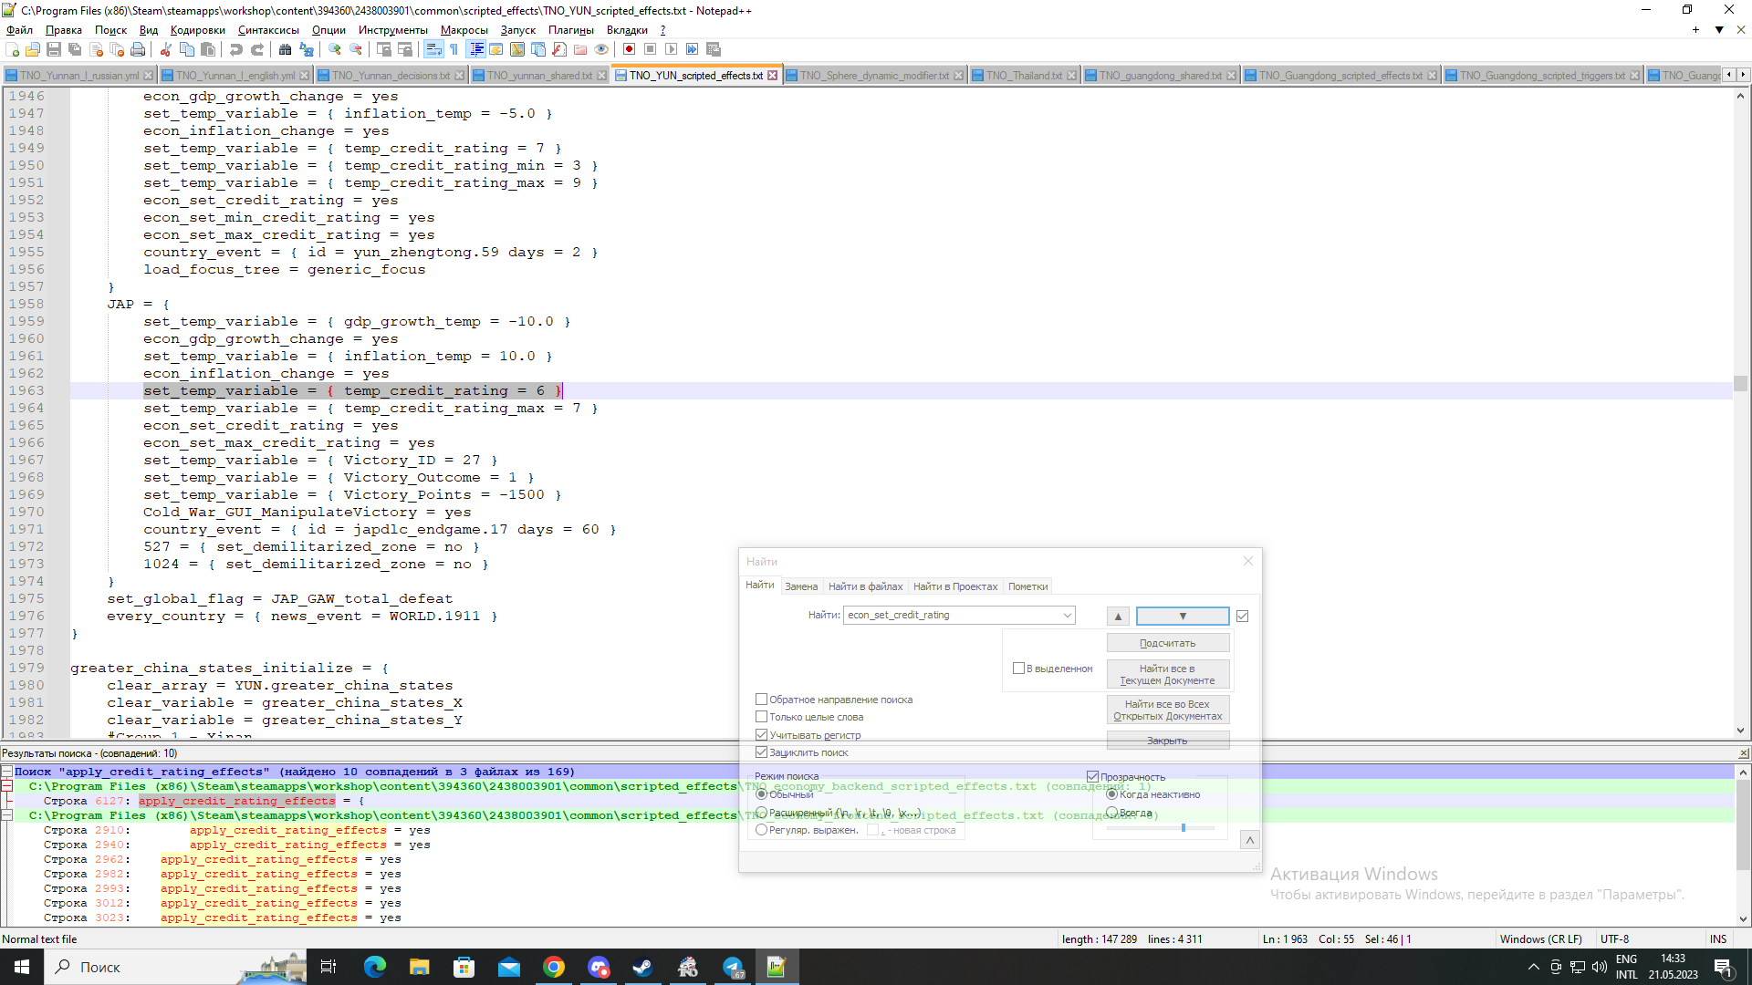The image size is (1752, 985).
Task: Enable the 'Обратное направление поиска' checkbox
Action: 762,700
